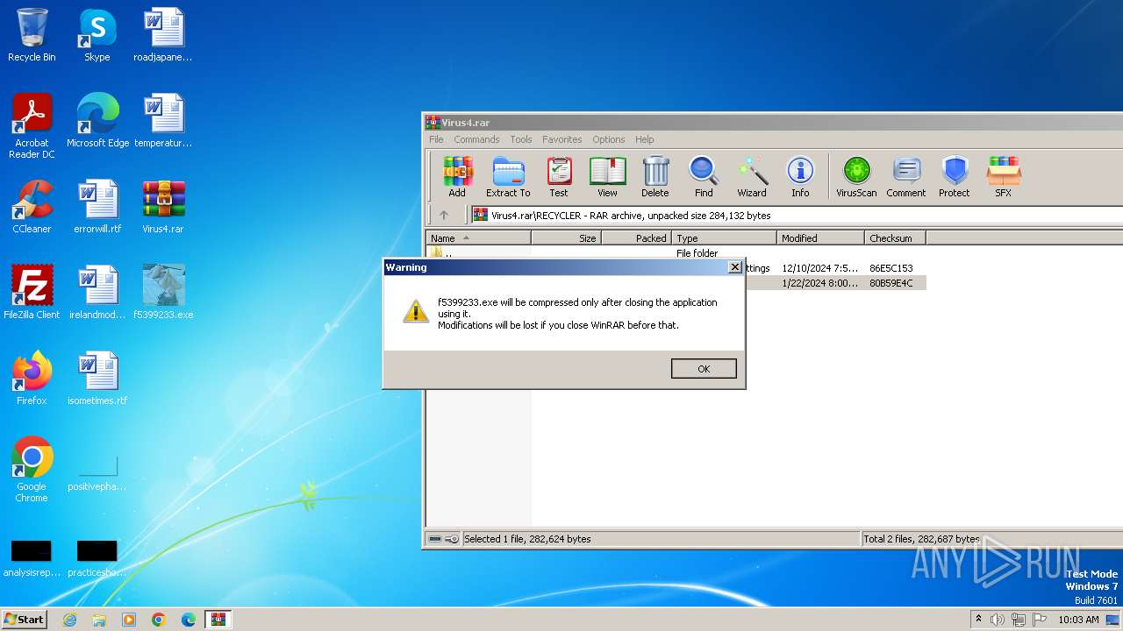Click the View file toolbar icon
Image resolution: width=1123 pixels, height=631 pixels.
(x=607, y=177)
